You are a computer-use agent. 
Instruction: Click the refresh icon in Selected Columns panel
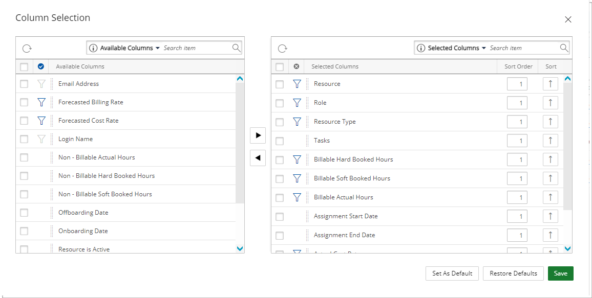[283, 49]
